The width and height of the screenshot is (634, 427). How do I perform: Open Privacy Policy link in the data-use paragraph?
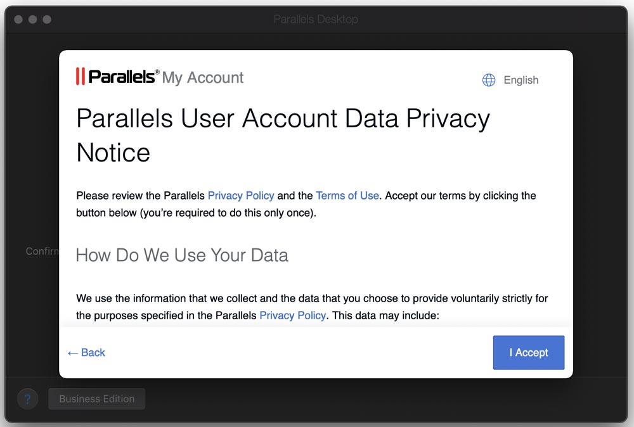(292, 315)
